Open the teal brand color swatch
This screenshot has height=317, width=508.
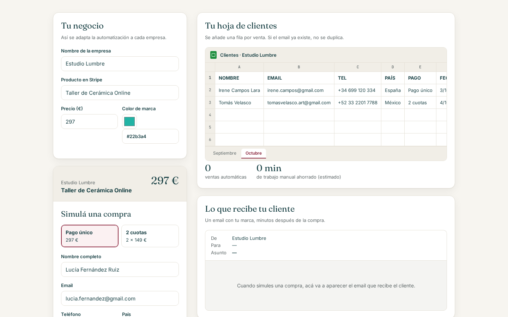click(x=129, y=122)
